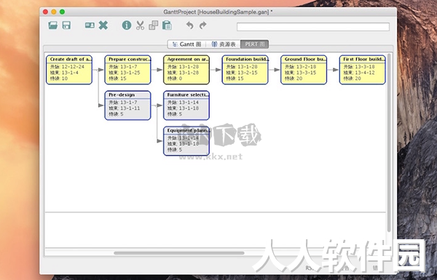This screenshot has width=437, height=280.
Task: Delete the selected item with X icon
Action: tap(103, 25)
